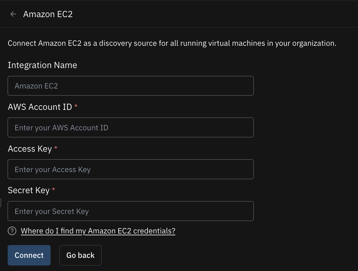This screenshot has height=271, width=358.
Task: Click the 'Secret Key' label
Action: pos(29,190)
